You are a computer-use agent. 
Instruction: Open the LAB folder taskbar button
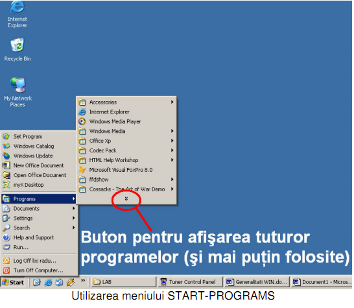pyautogui.click(x=124, y=282)
